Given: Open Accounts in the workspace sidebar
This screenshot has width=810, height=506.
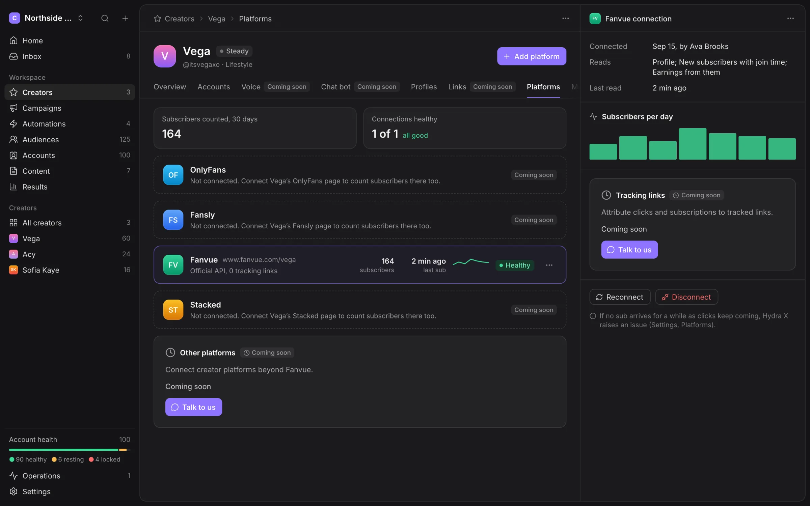Looking at the screenshot, I should (70, 155).
